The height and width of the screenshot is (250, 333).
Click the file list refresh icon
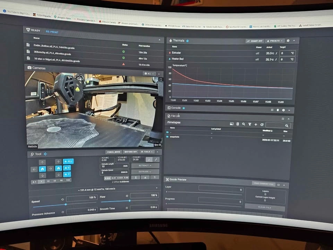pyautogui.click(x=262, y=124)
